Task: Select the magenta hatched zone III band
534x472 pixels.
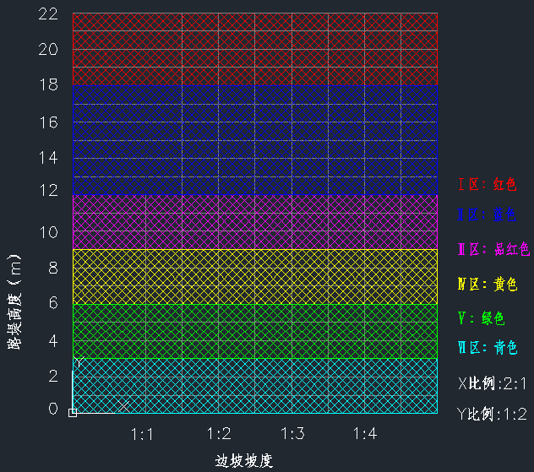Action: point(254,222)
